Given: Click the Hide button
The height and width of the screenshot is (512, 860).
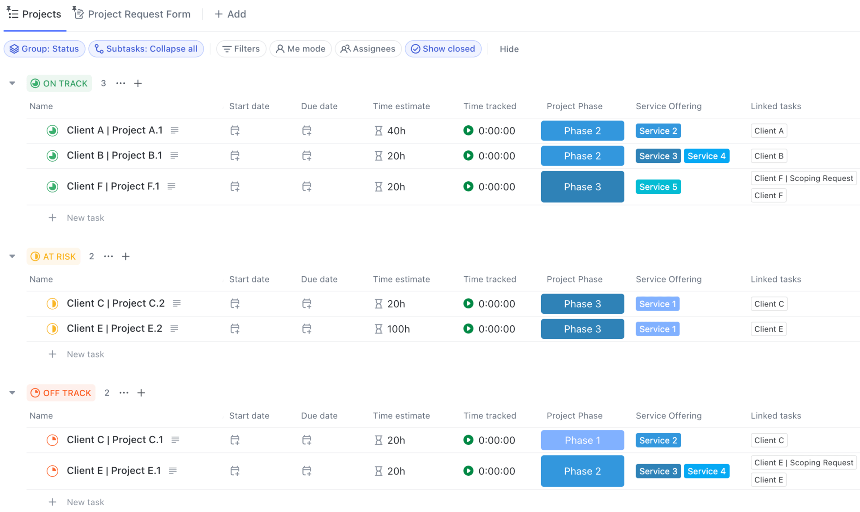Looking at the screenshot, I should coord(509,49).
